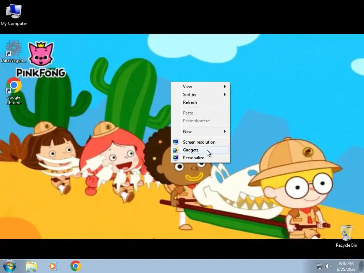The image size is (364, 273).
Task: Choose Personalize in the context menu
Action: pyautogui.click(x=200, y=158)
